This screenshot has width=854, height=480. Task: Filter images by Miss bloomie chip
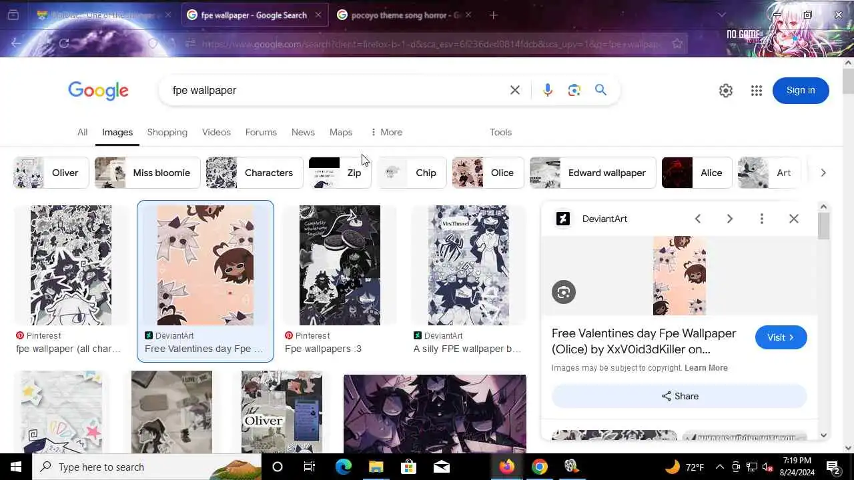point(147,173)
